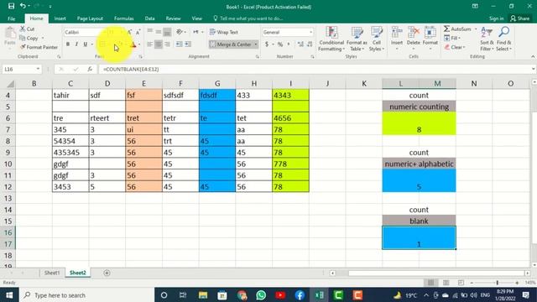Click the Decrease Indent icon
This screenshot has height=302, width=537.
[x=179, y=44]
